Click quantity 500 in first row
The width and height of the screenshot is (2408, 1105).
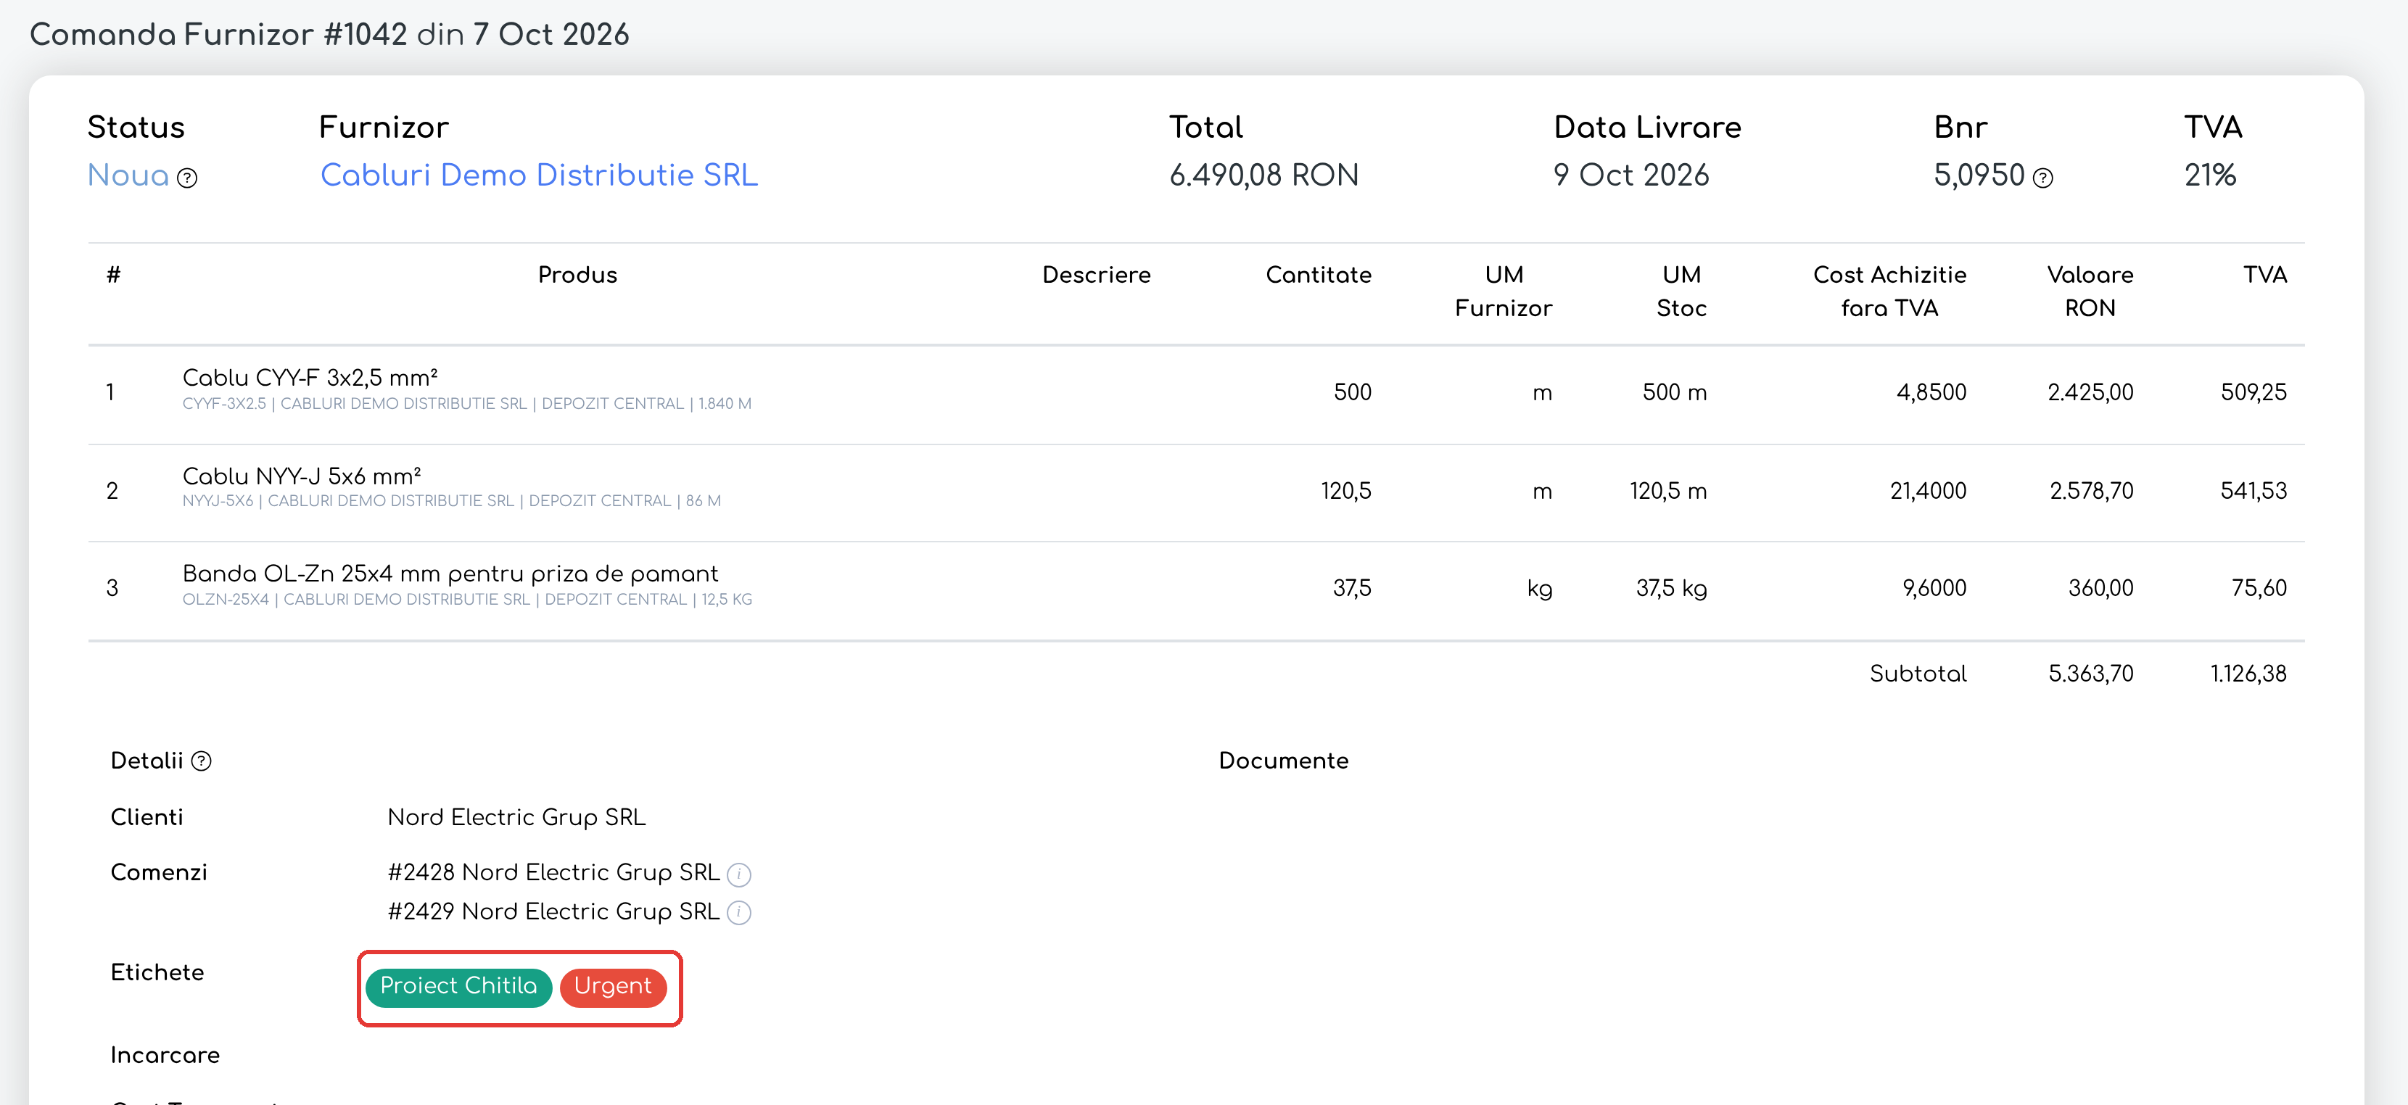click(1352, 393)
